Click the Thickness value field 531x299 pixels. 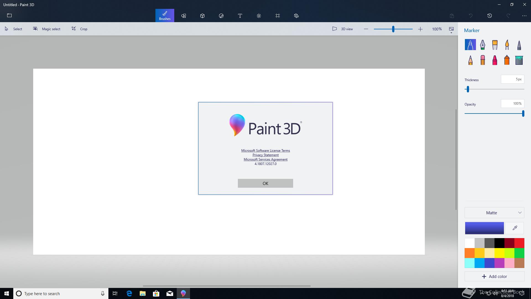click(x=512, y=79)
